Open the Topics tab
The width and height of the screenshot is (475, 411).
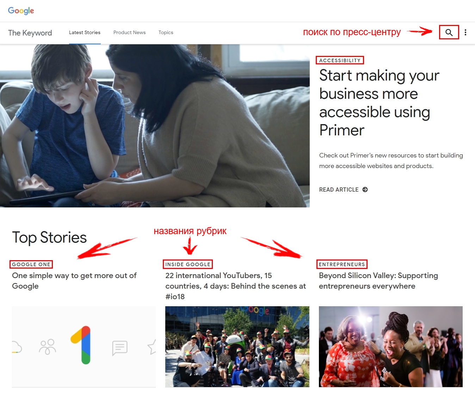point(166,32)
